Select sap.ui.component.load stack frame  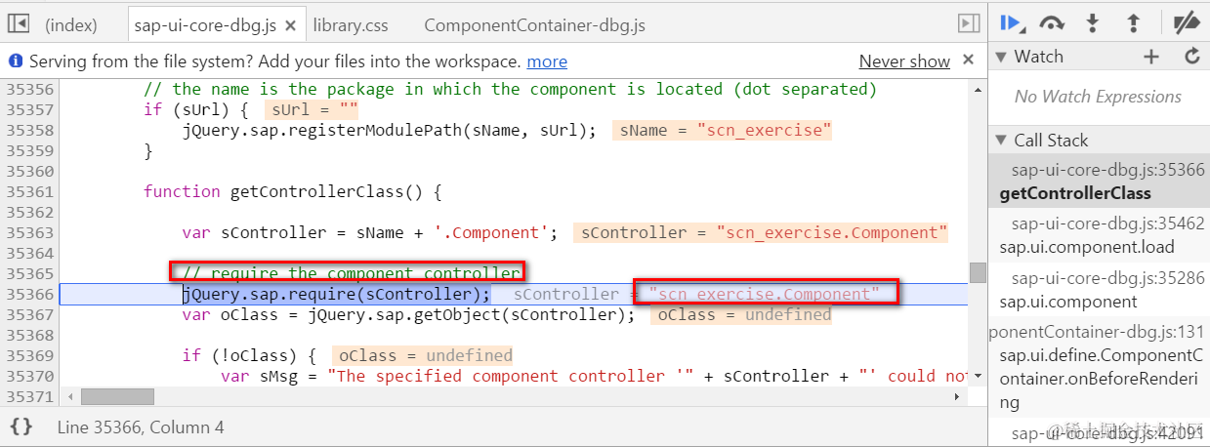pyautogui.click(x=1099, y=235)
